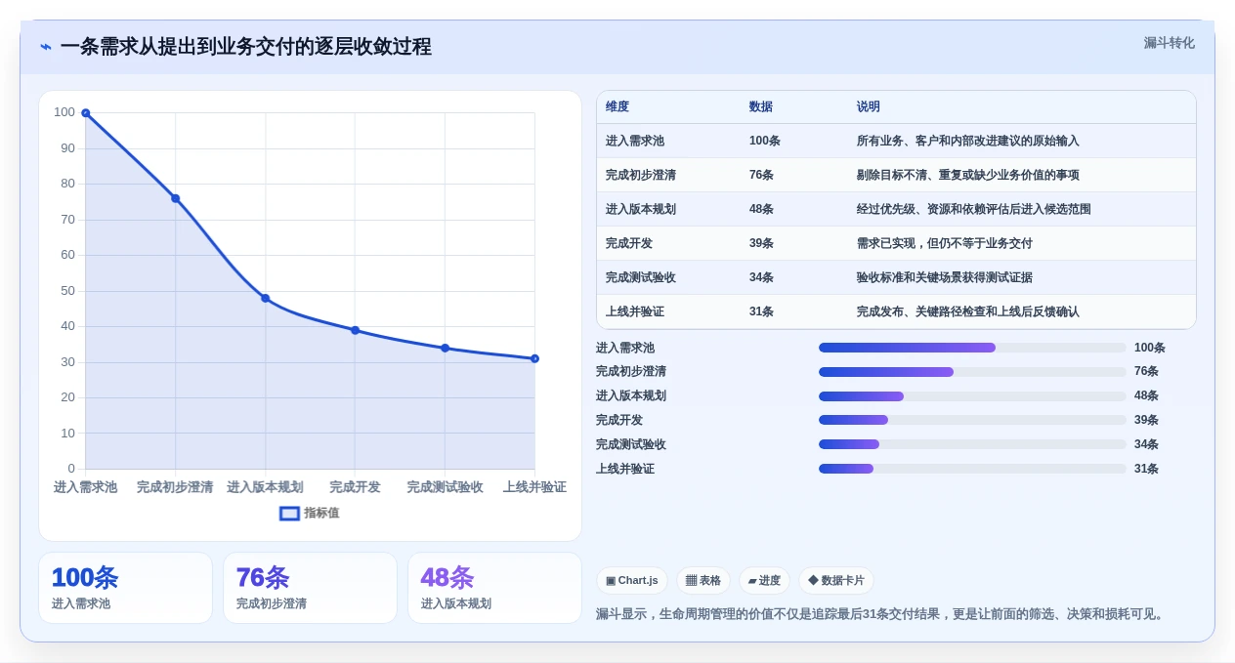Select the 完成初步澄清 table row cell

click(641, 175)
